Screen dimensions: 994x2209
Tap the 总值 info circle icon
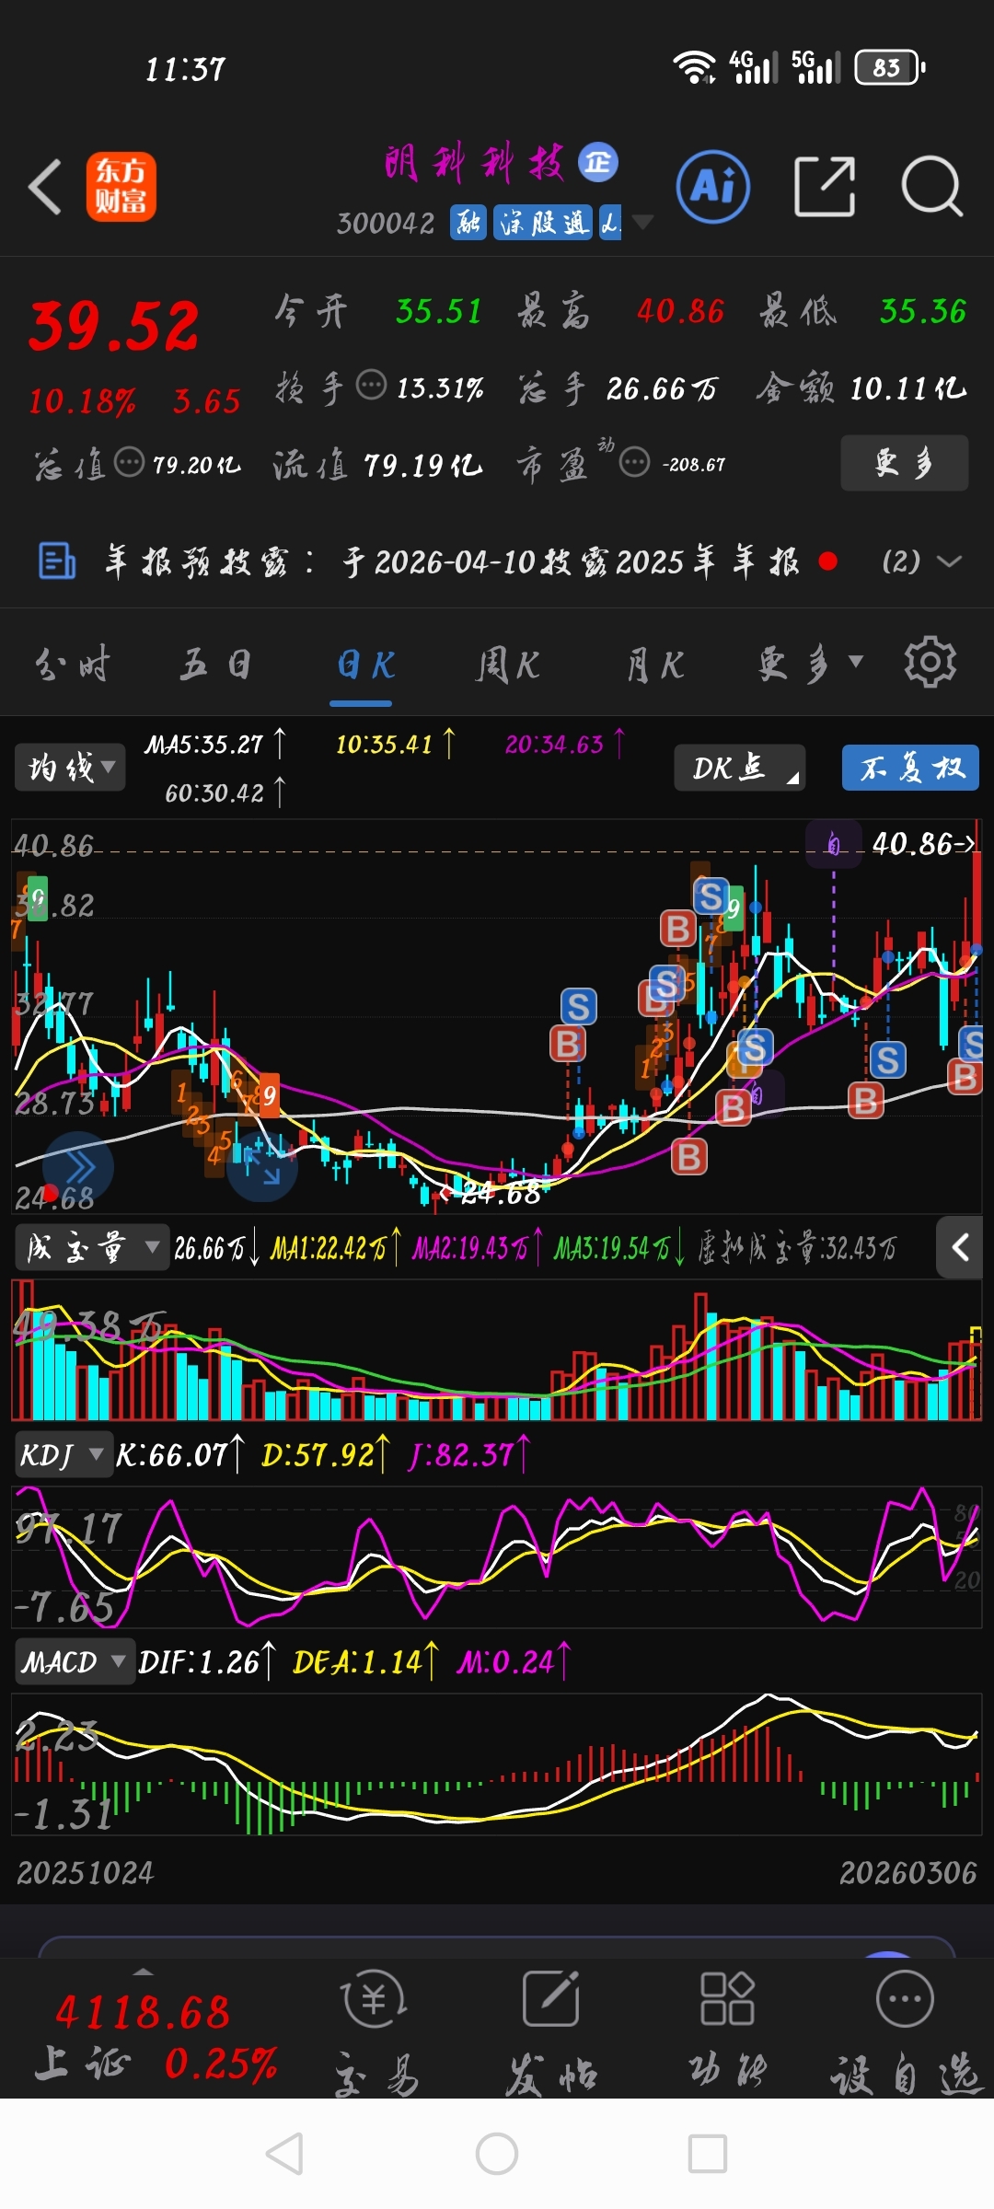[129, 462]
